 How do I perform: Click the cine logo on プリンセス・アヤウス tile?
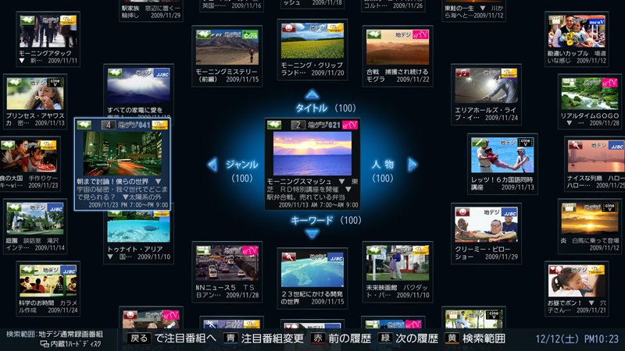55,82
